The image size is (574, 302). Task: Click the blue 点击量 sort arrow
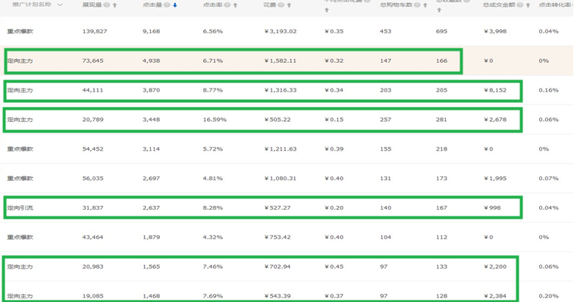(175, 5)
